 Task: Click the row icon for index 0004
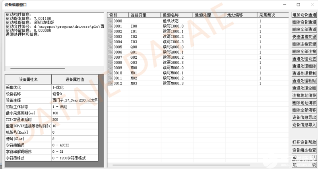point(111,42)
